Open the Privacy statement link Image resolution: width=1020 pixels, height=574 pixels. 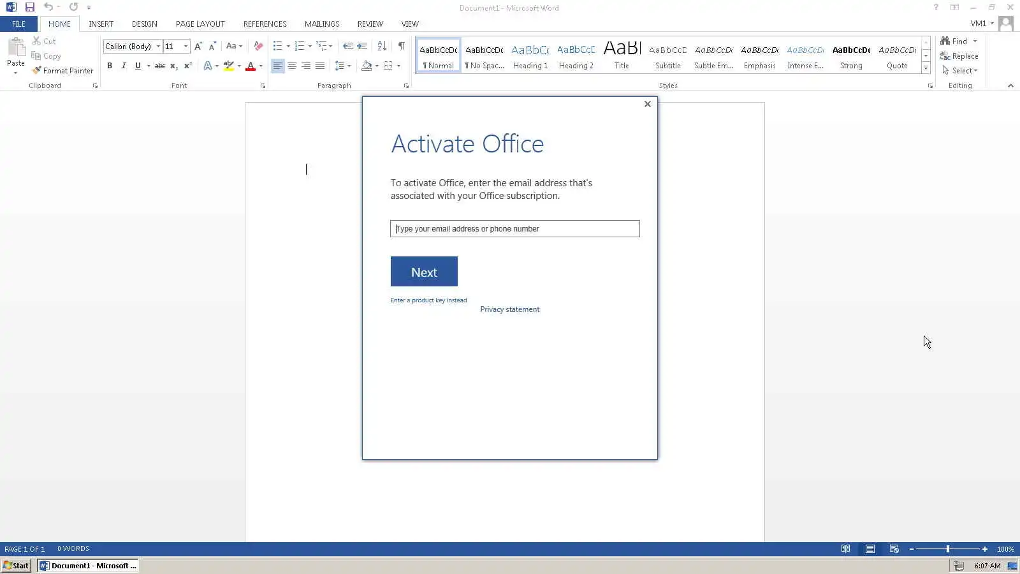509,309
